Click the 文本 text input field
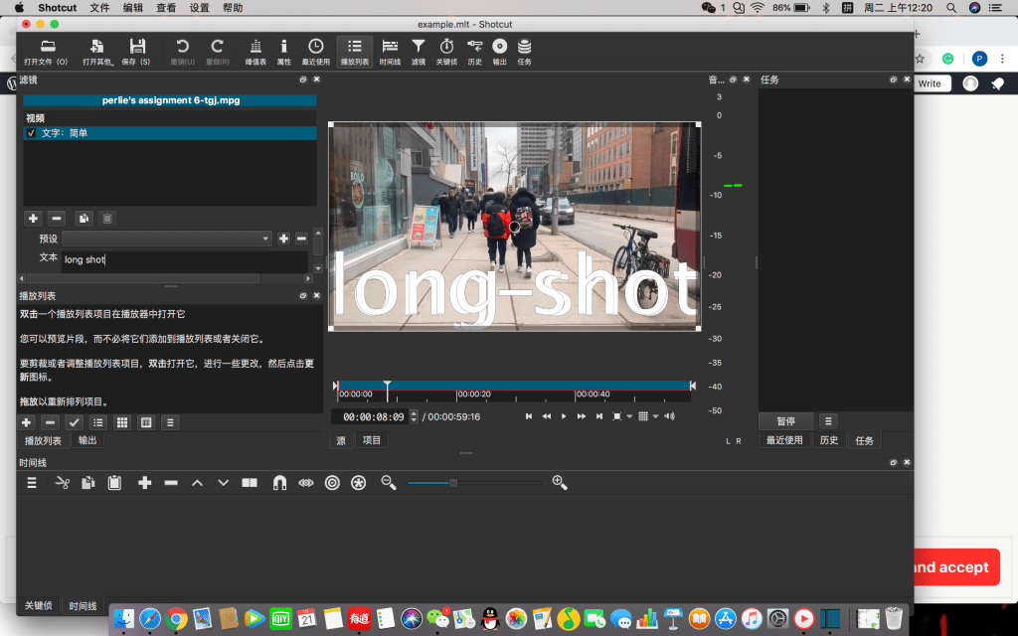This screenshot has height=636, width=1018. 184,260
